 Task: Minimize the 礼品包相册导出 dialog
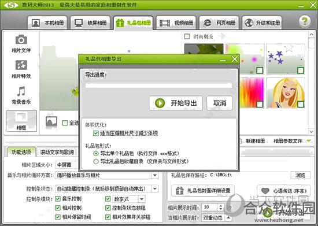tap(223, 60)
